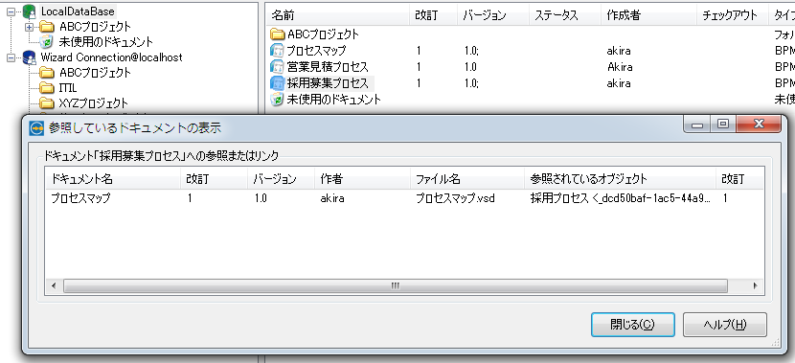
Task: Click the dialog scrollbar left arrow
Action: pos(55,286)
